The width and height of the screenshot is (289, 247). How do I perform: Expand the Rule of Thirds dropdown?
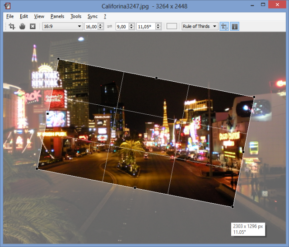[x=200, y=26]
